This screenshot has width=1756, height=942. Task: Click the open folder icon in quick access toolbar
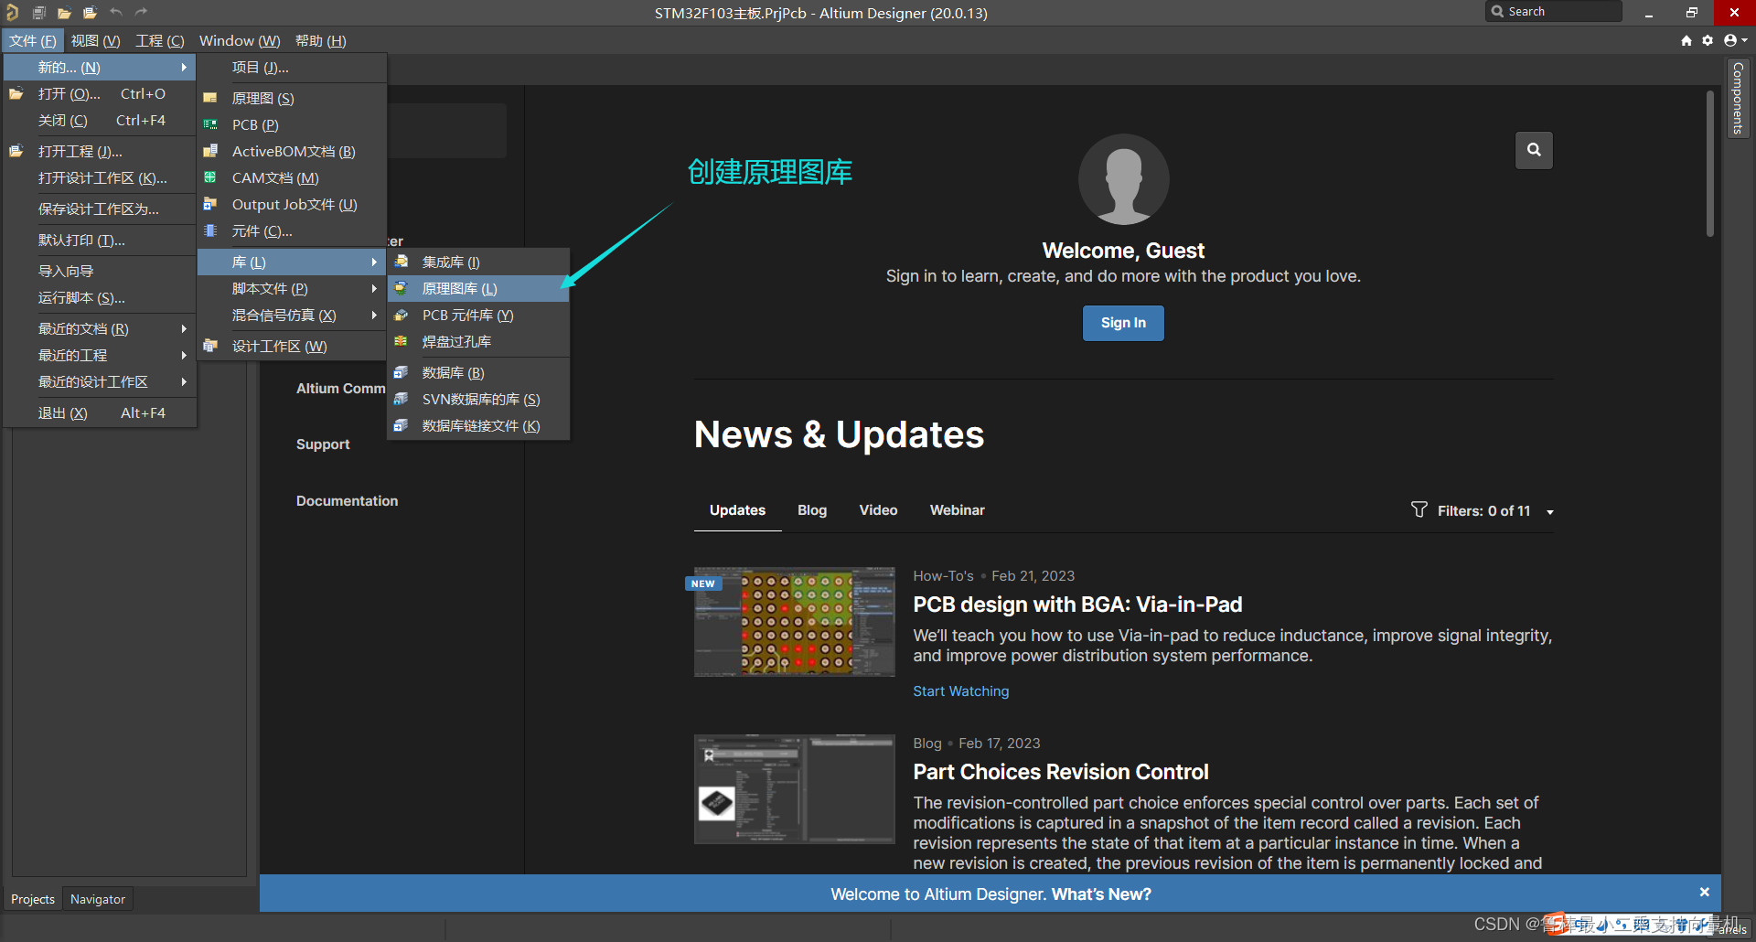[64, 13]
